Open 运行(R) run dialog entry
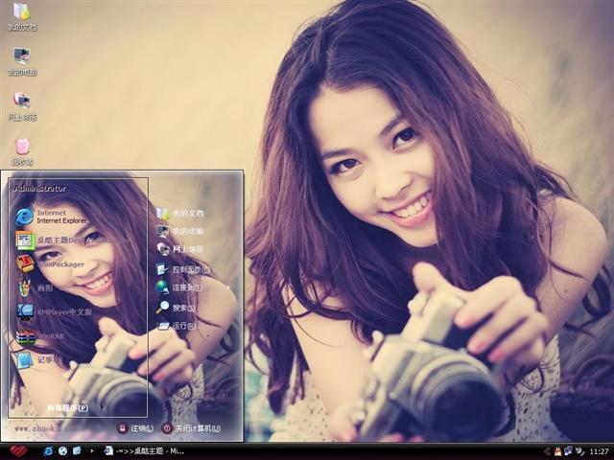Viewport: 614px width, 460px height. [177, 326]
